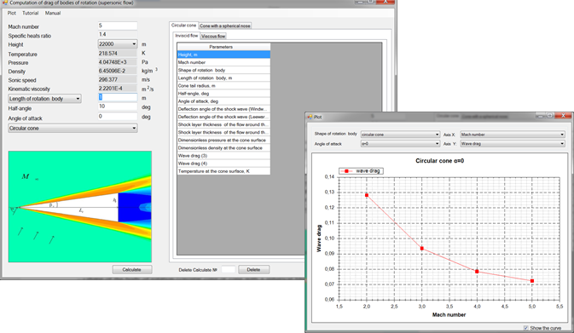The image size is (574, 333).
Task: Close the Plot window
Action: coord(563,116)
